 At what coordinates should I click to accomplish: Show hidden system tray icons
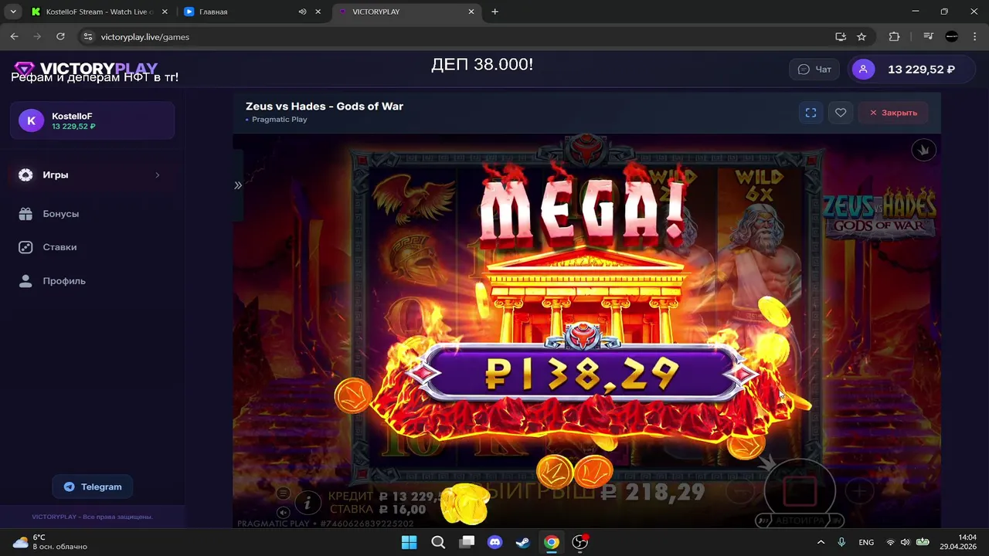(x=821, y=542)
